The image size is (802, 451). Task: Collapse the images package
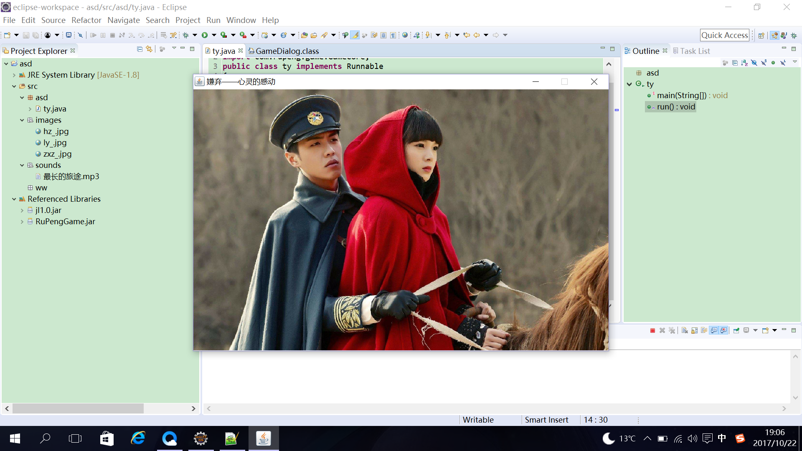pos(22,120)
